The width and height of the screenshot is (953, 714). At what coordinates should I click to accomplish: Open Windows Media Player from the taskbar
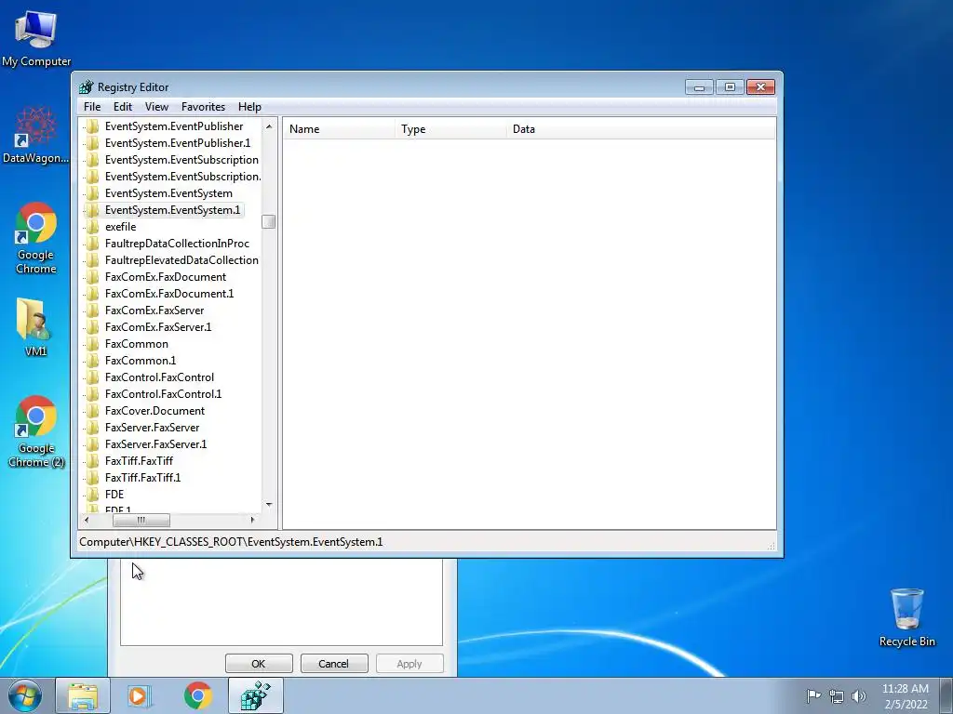click(x=140, y=695)
